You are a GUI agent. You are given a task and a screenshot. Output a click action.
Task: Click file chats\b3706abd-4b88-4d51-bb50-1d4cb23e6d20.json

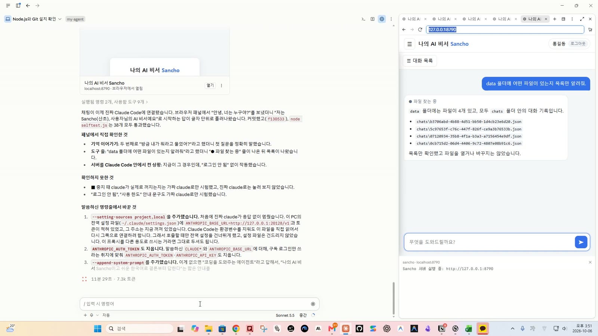[469, 122]
